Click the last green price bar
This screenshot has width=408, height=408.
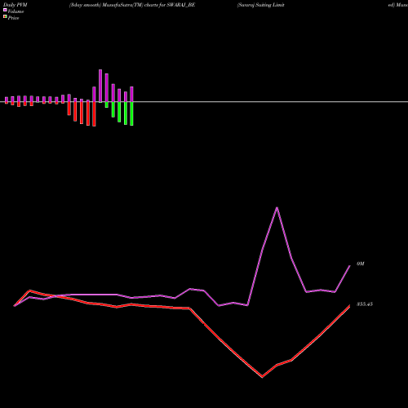click(131, 113)
